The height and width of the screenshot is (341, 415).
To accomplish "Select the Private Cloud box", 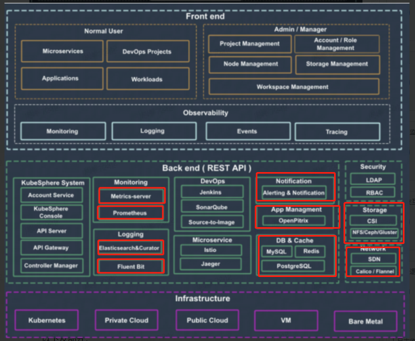I will pos(127,320).
